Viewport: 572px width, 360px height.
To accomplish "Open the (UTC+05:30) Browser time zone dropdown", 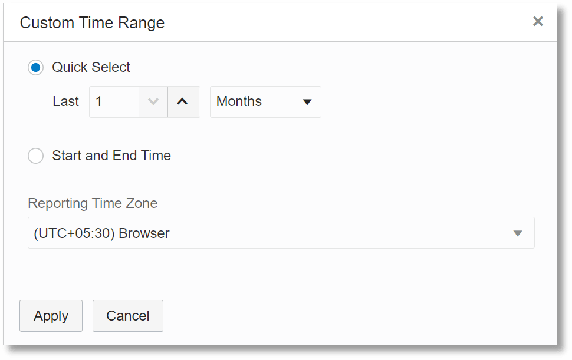I will click(x=281, y=233).
